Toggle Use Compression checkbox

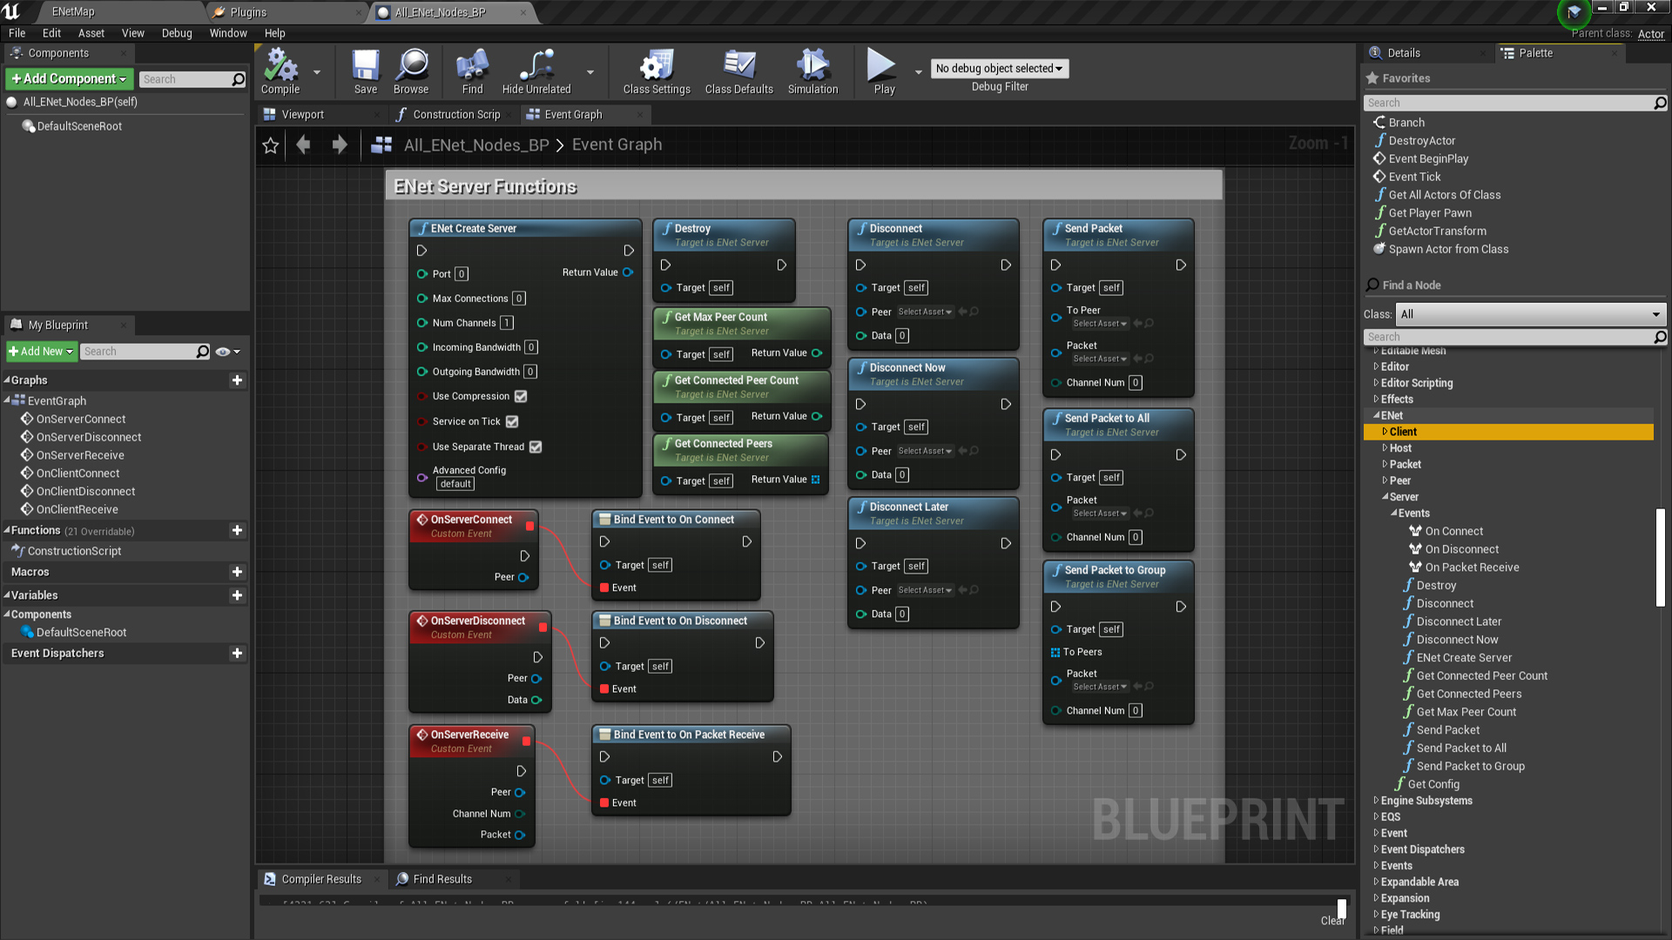(521, 396)
